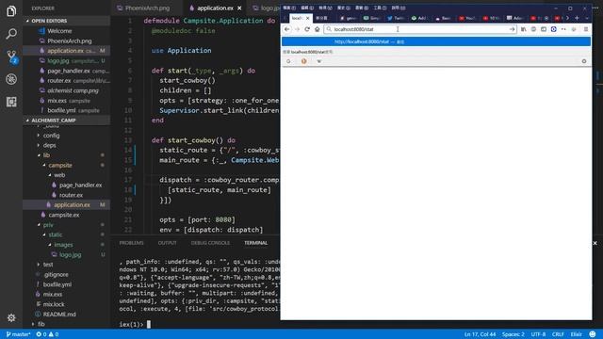603x339 pixels.
Task: Click the feedback smiley in status bar
Action: 593,334
